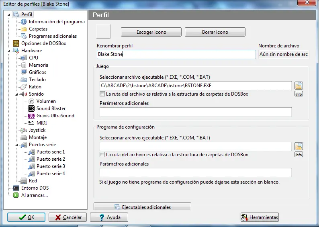319x227 pixels.
Task: Click the MIDI icon in tree
Action: coord(31,123)
